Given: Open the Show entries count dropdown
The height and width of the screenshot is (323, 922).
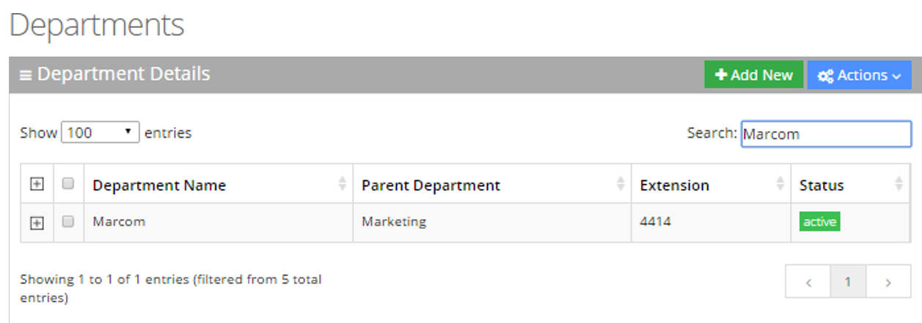Looking at the screenshot, I should 100,133.
